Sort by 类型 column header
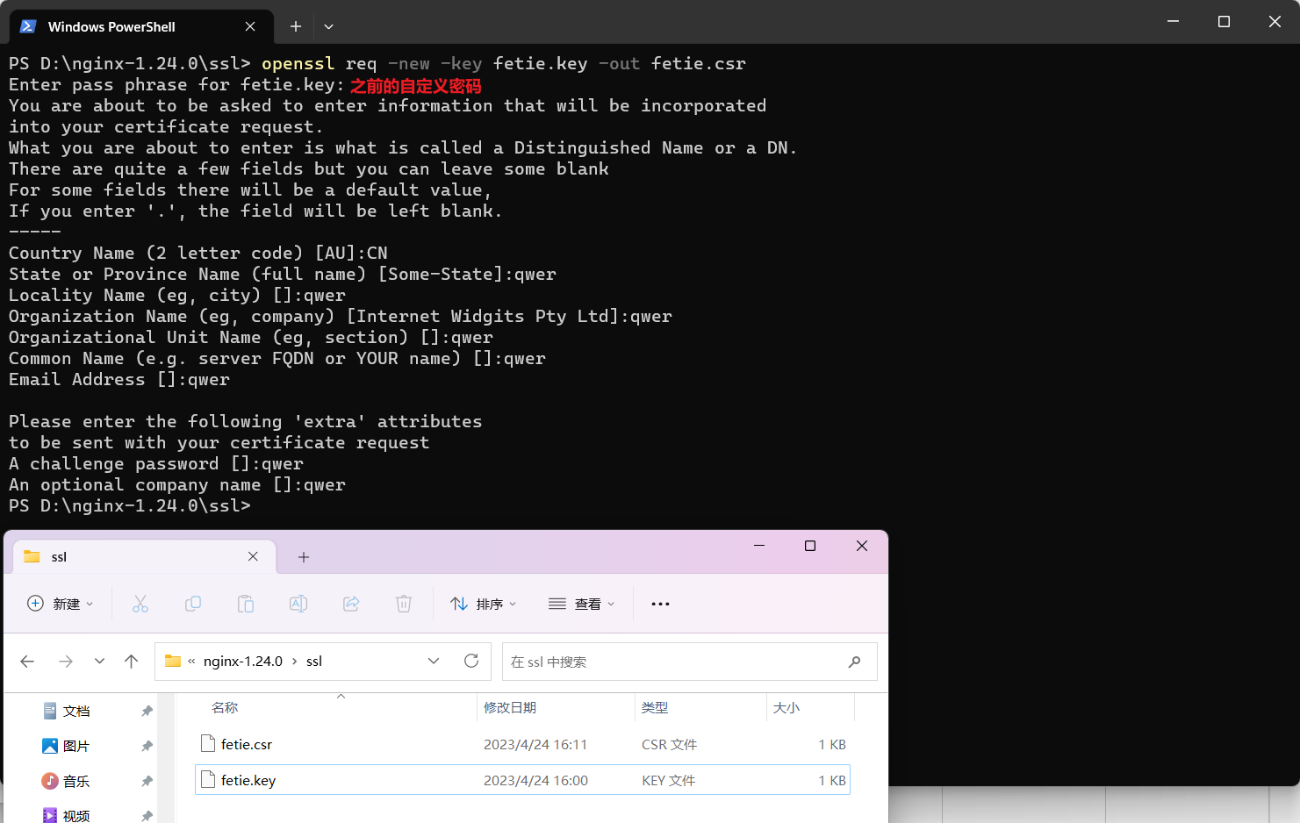 pos(655,707)
